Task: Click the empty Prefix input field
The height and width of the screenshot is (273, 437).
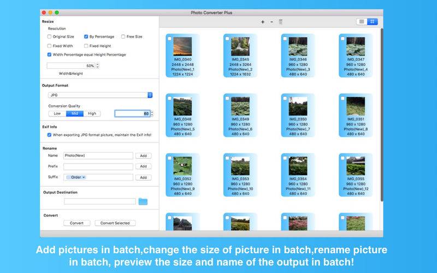Action: tap(98, 167)
